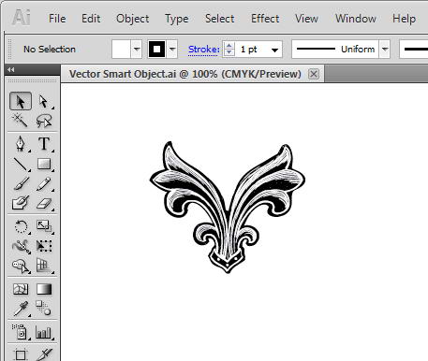428x361 pixels.
Task: Choose the Blob Brush tool
Action: coord(21,203)
